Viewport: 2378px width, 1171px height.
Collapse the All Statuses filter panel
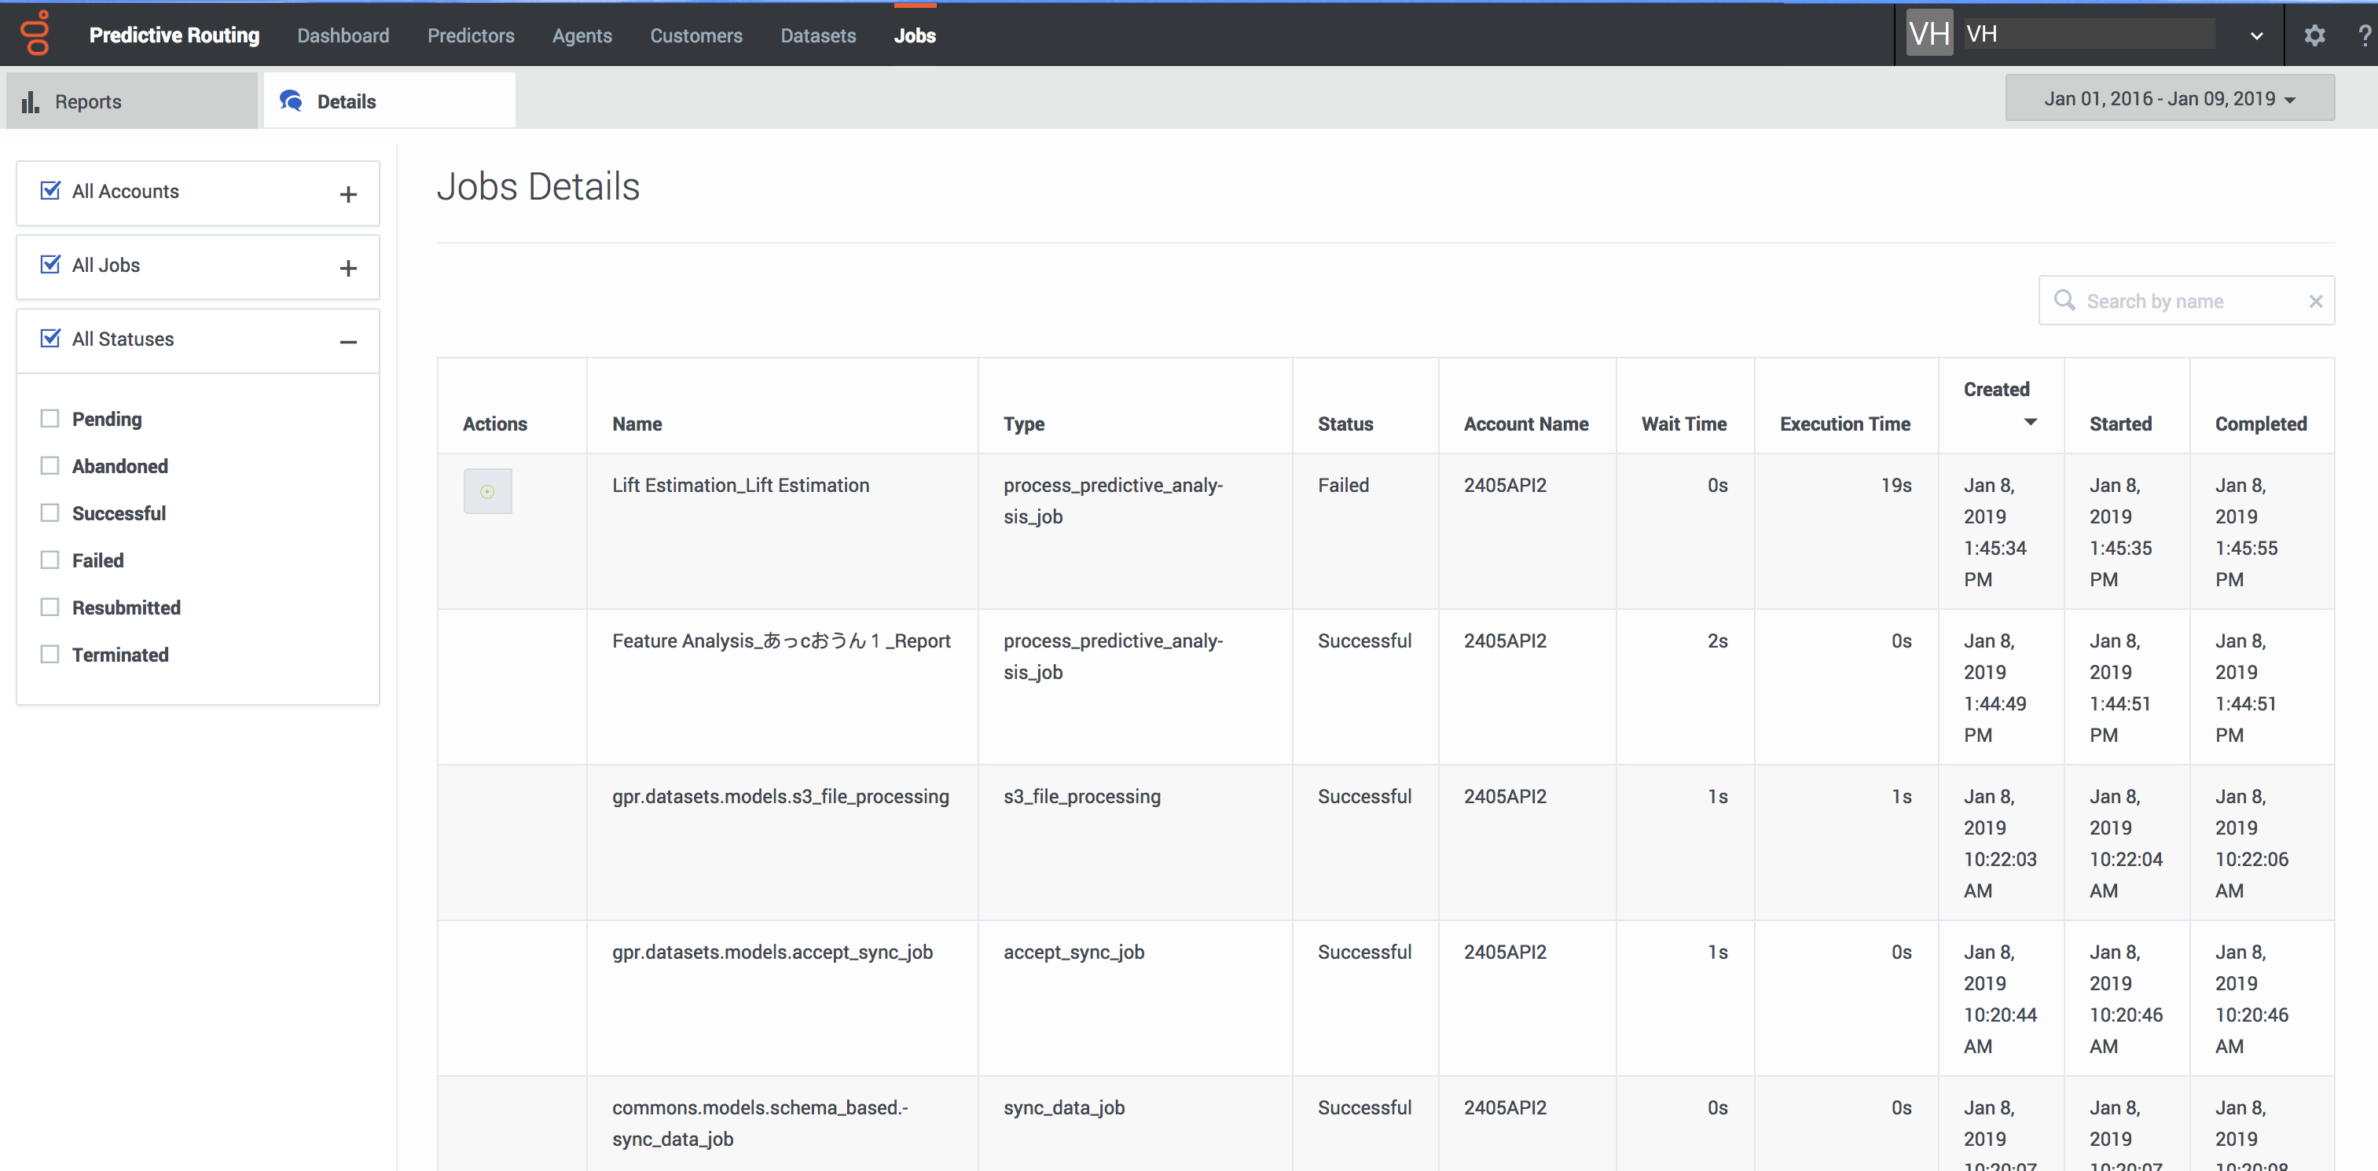(x=348, y=342)
